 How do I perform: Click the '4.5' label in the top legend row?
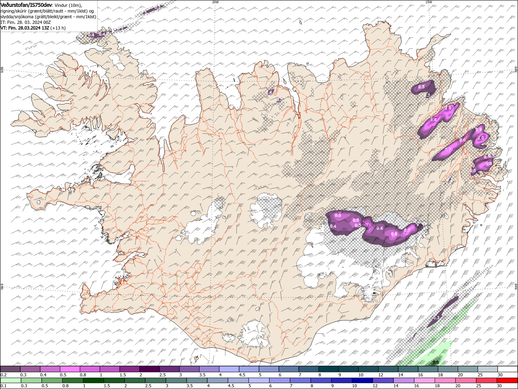coord(242,375)
